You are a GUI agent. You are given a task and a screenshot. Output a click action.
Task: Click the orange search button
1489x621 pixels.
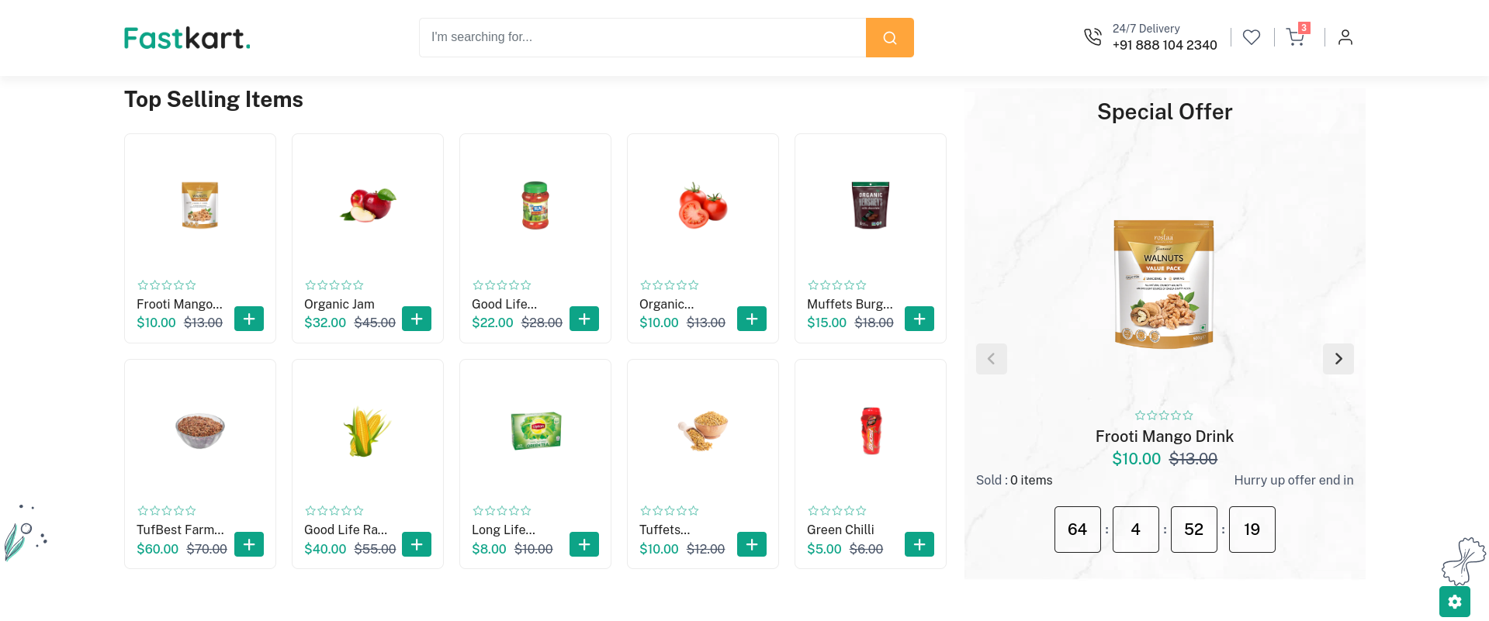tap(889, 37)
